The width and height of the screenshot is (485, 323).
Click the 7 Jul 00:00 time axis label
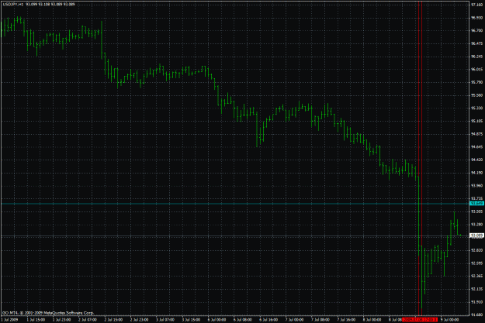(294, 320)
